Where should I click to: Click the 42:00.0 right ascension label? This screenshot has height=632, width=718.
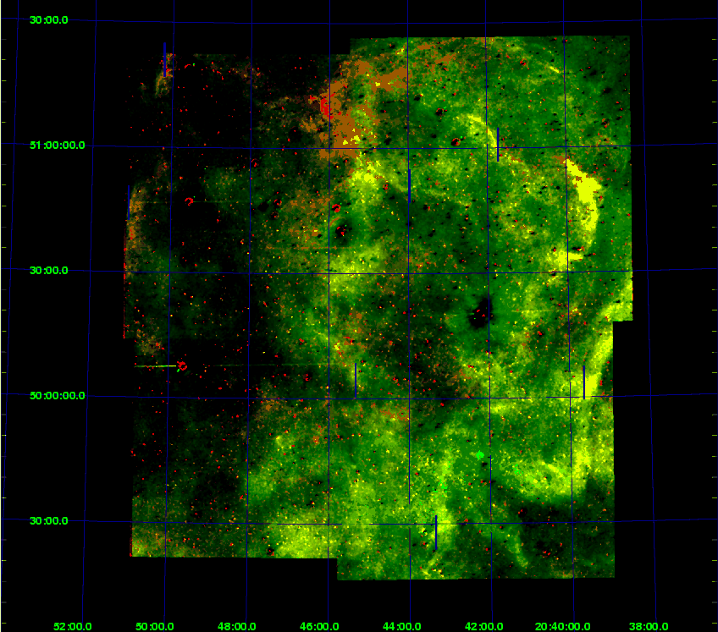484,627
